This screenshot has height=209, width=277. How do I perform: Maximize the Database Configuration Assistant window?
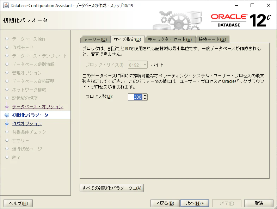click(252, 6)
